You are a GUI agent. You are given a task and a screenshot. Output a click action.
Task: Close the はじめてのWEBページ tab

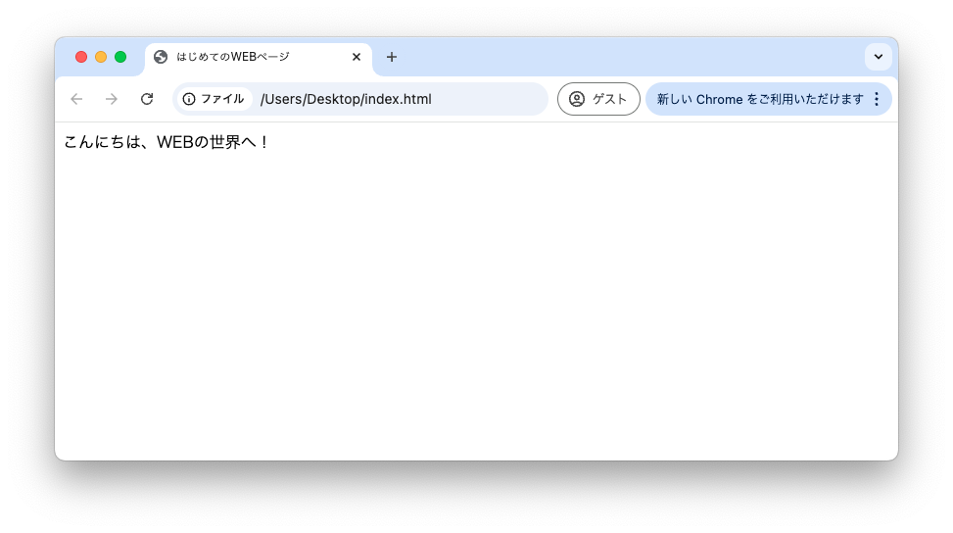point(357,57)
